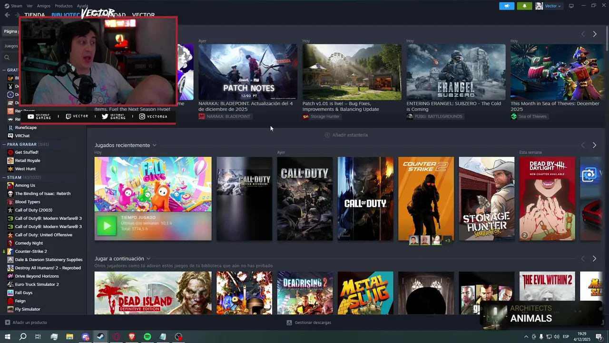Select Counter-Strike 2 icon in sidebar list
The image size is (609, 343).
[10, 251]
